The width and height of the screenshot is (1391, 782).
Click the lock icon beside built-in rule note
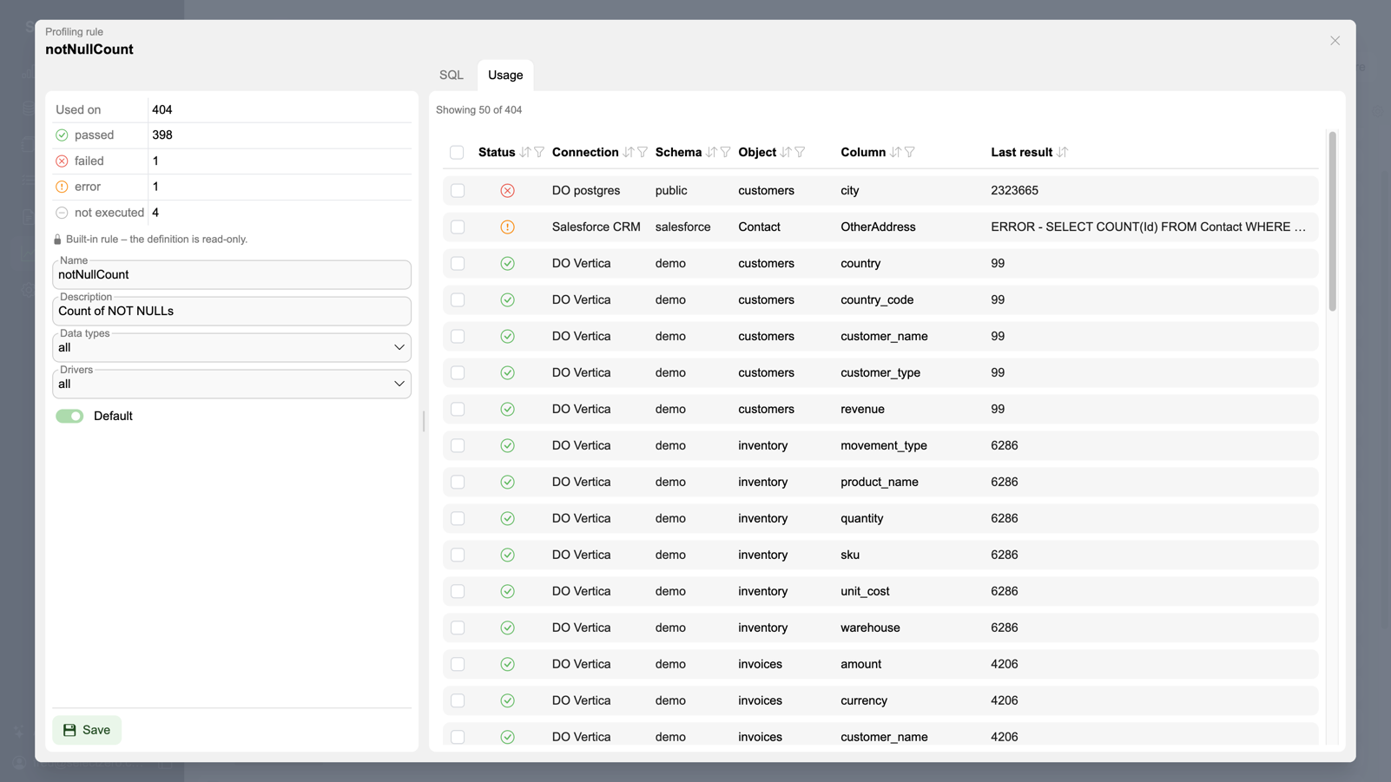57,240
